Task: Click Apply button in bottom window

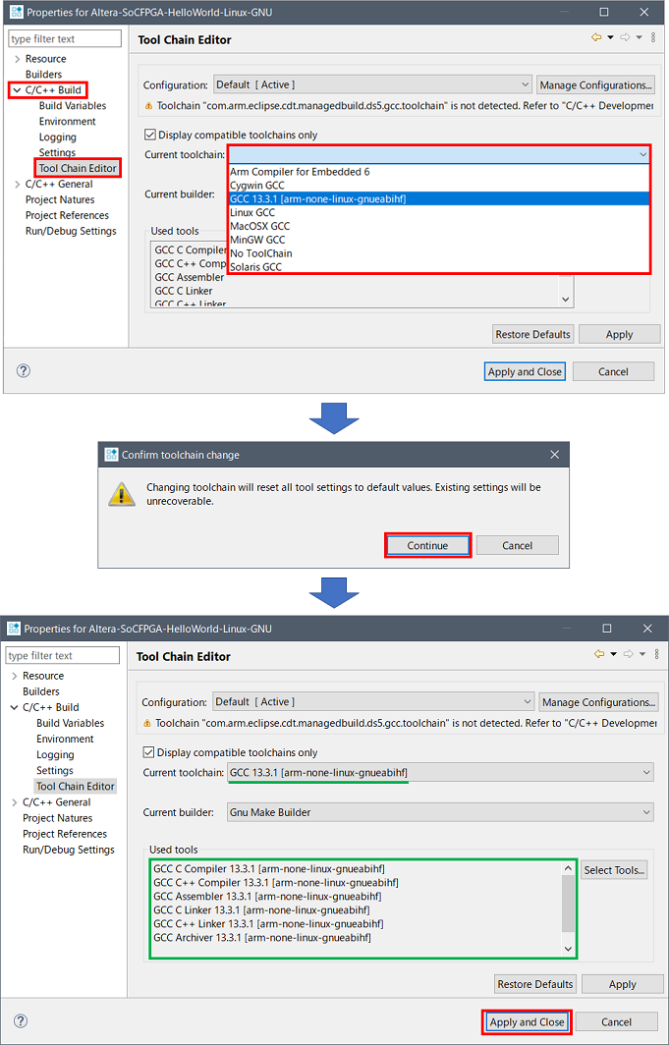Action: [x=623, y=984]
